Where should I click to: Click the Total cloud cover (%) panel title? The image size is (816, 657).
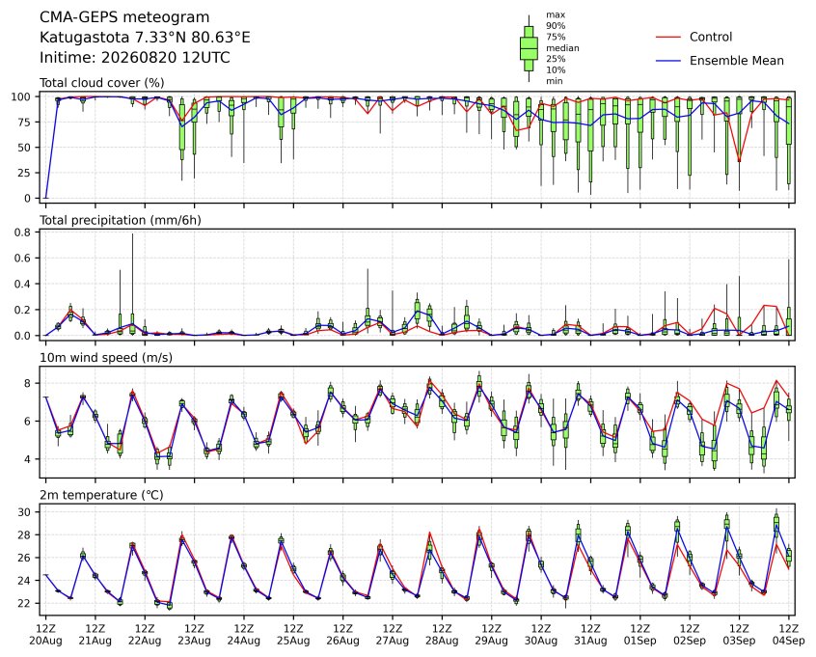tap(102, 83)
